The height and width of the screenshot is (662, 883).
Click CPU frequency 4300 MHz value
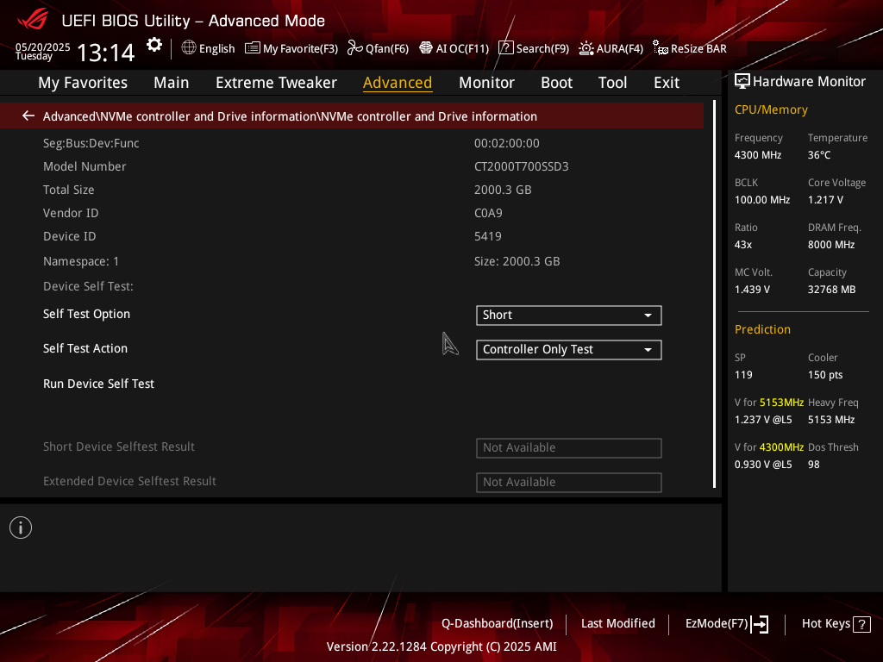pos(758,155)
